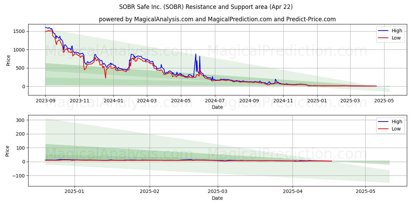Screen dimensions: 412x206
Task: Click the '1500' price tick on the top chart
Action: (x=20, y=32)
